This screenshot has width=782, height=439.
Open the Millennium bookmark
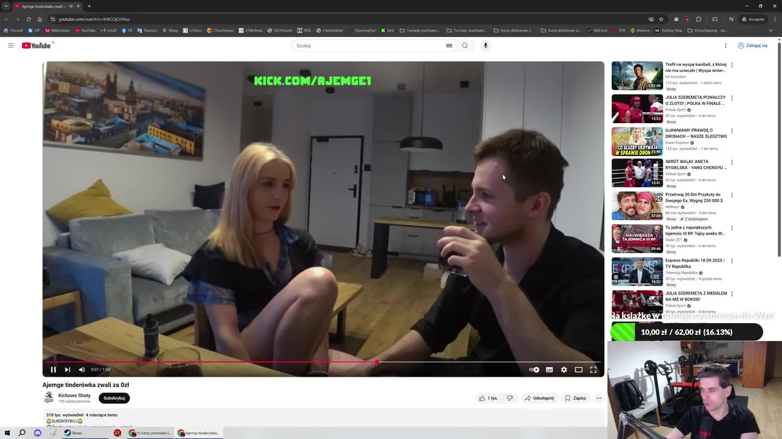(57, 30)
